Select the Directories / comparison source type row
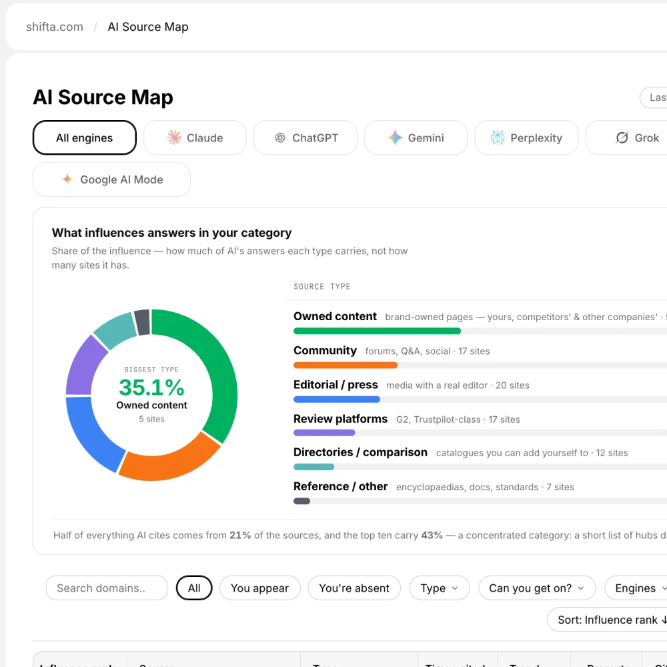The width and height of the screenshot is (667, 667). point(480,458)
